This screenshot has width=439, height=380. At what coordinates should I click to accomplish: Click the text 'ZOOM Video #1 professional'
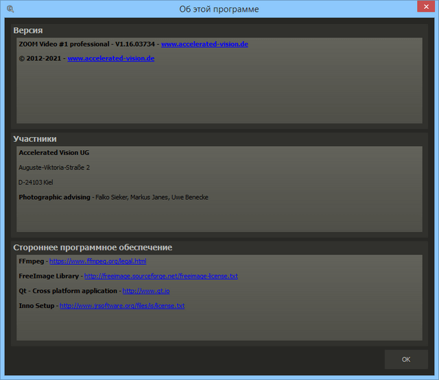click(x=64, y=45)
